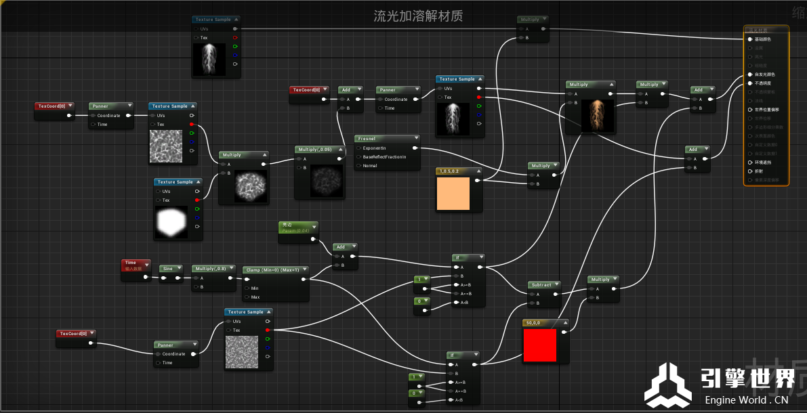Click the output pin of the 亮边 parameter
The height and width of the screenshot is (413, 807).
(x=314, y=240)
